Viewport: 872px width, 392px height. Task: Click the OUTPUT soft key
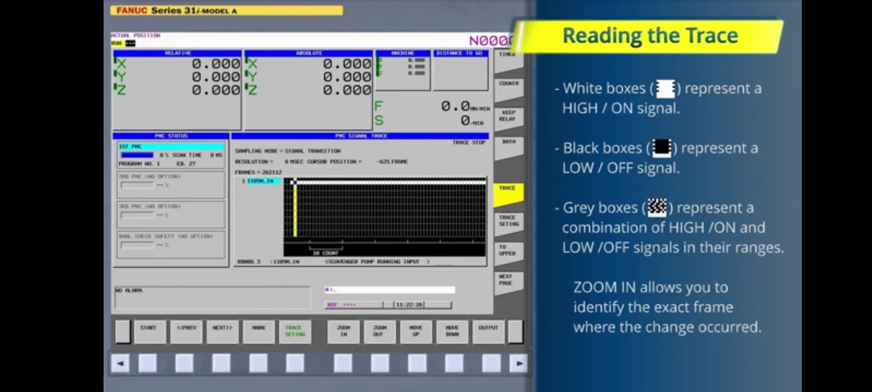(488, 331)
